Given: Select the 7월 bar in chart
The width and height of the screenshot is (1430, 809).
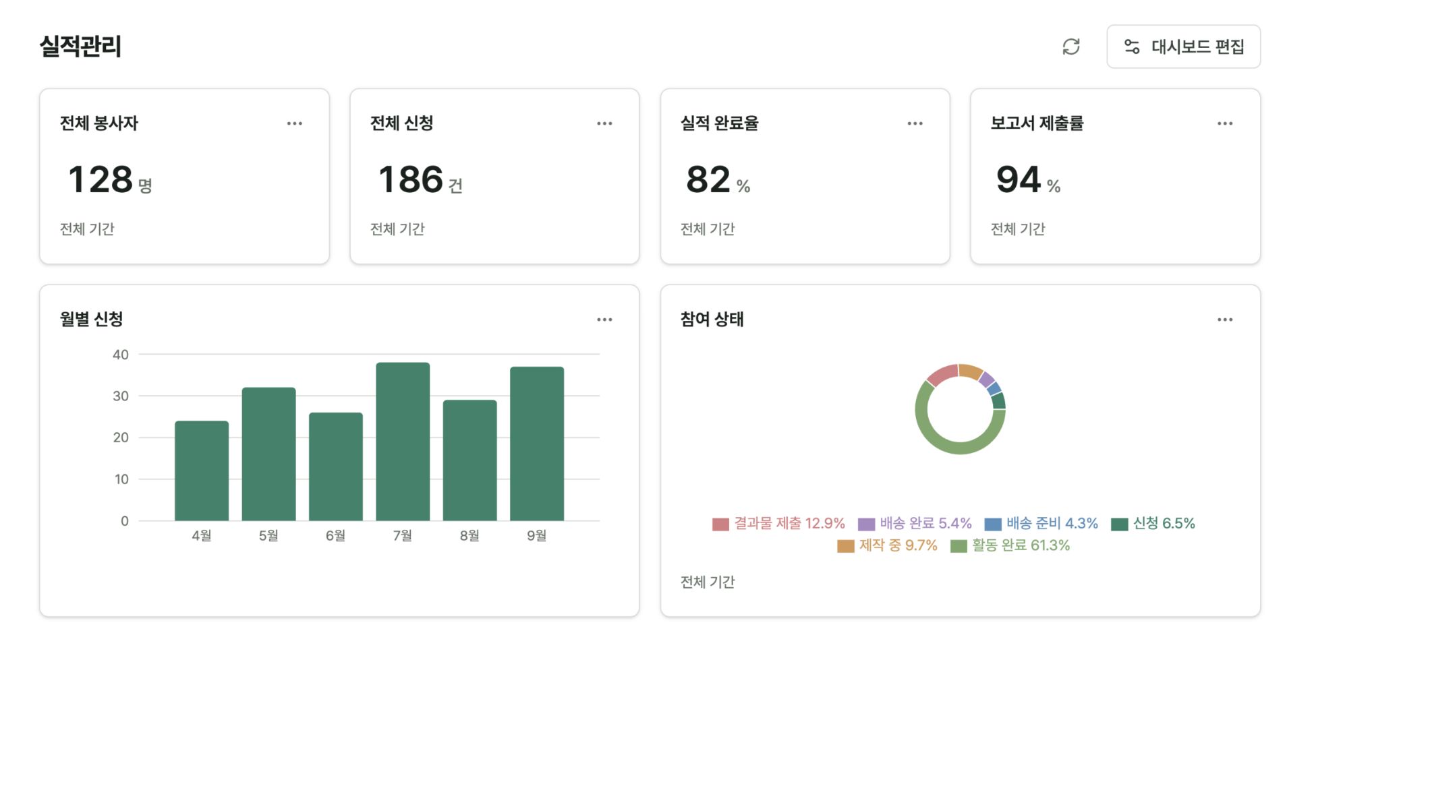Looking at the screenshot, I should tap(403, 442).
